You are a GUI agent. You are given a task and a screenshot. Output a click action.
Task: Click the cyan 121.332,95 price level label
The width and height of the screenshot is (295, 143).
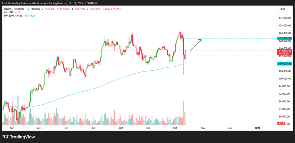[x=286, y=39]
